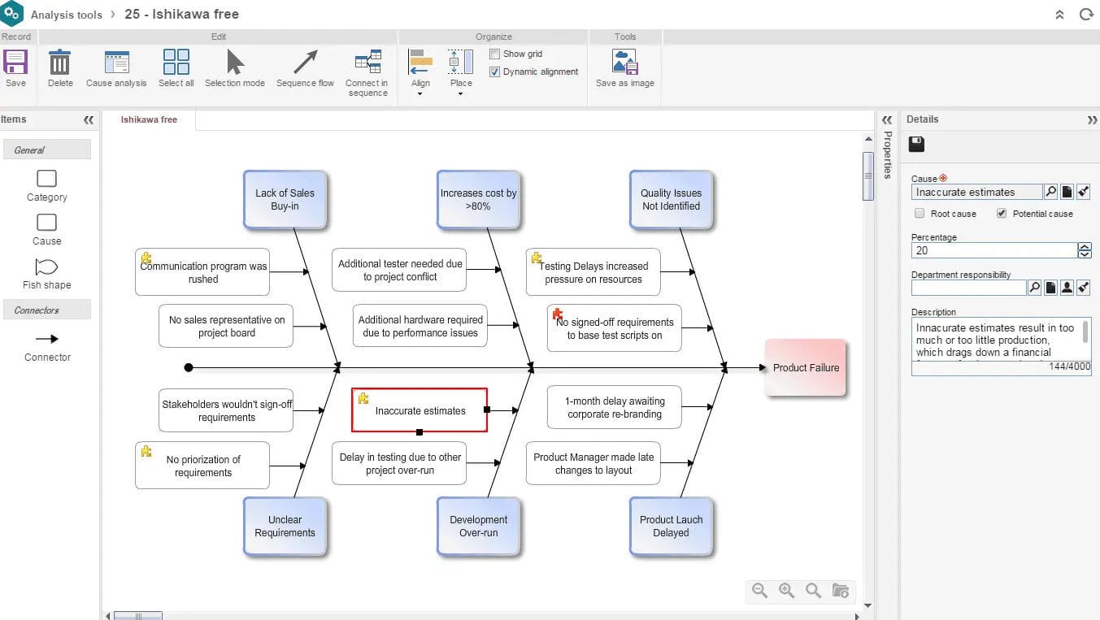Collapse the Items panel with its chevron
This screenshot has width=1100, height=620.
(89, 119)
